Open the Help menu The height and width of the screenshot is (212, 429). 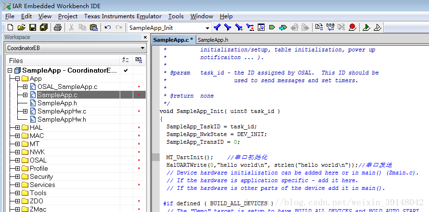226,16
